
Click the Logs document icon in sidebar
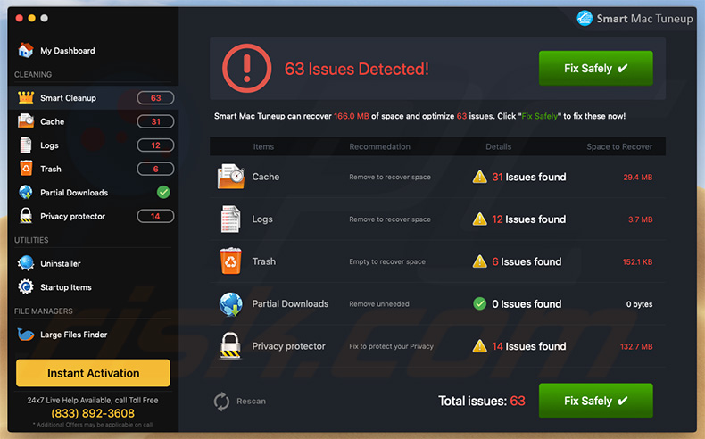(26, 145)
